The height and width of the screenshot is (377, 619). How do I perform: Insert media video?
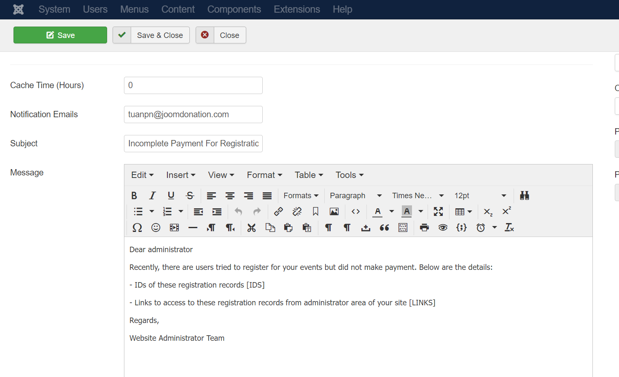coord(174,228)
